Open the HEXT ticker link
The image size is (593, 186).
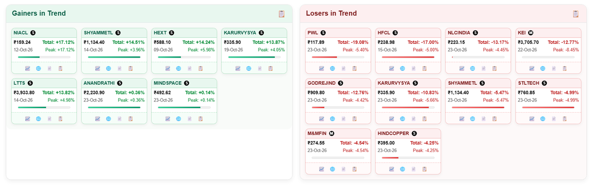(x=160, y=32)
